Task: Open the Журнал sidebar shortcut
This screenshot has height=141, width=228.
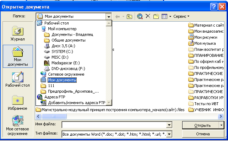Action: click(x=18, y=34)
